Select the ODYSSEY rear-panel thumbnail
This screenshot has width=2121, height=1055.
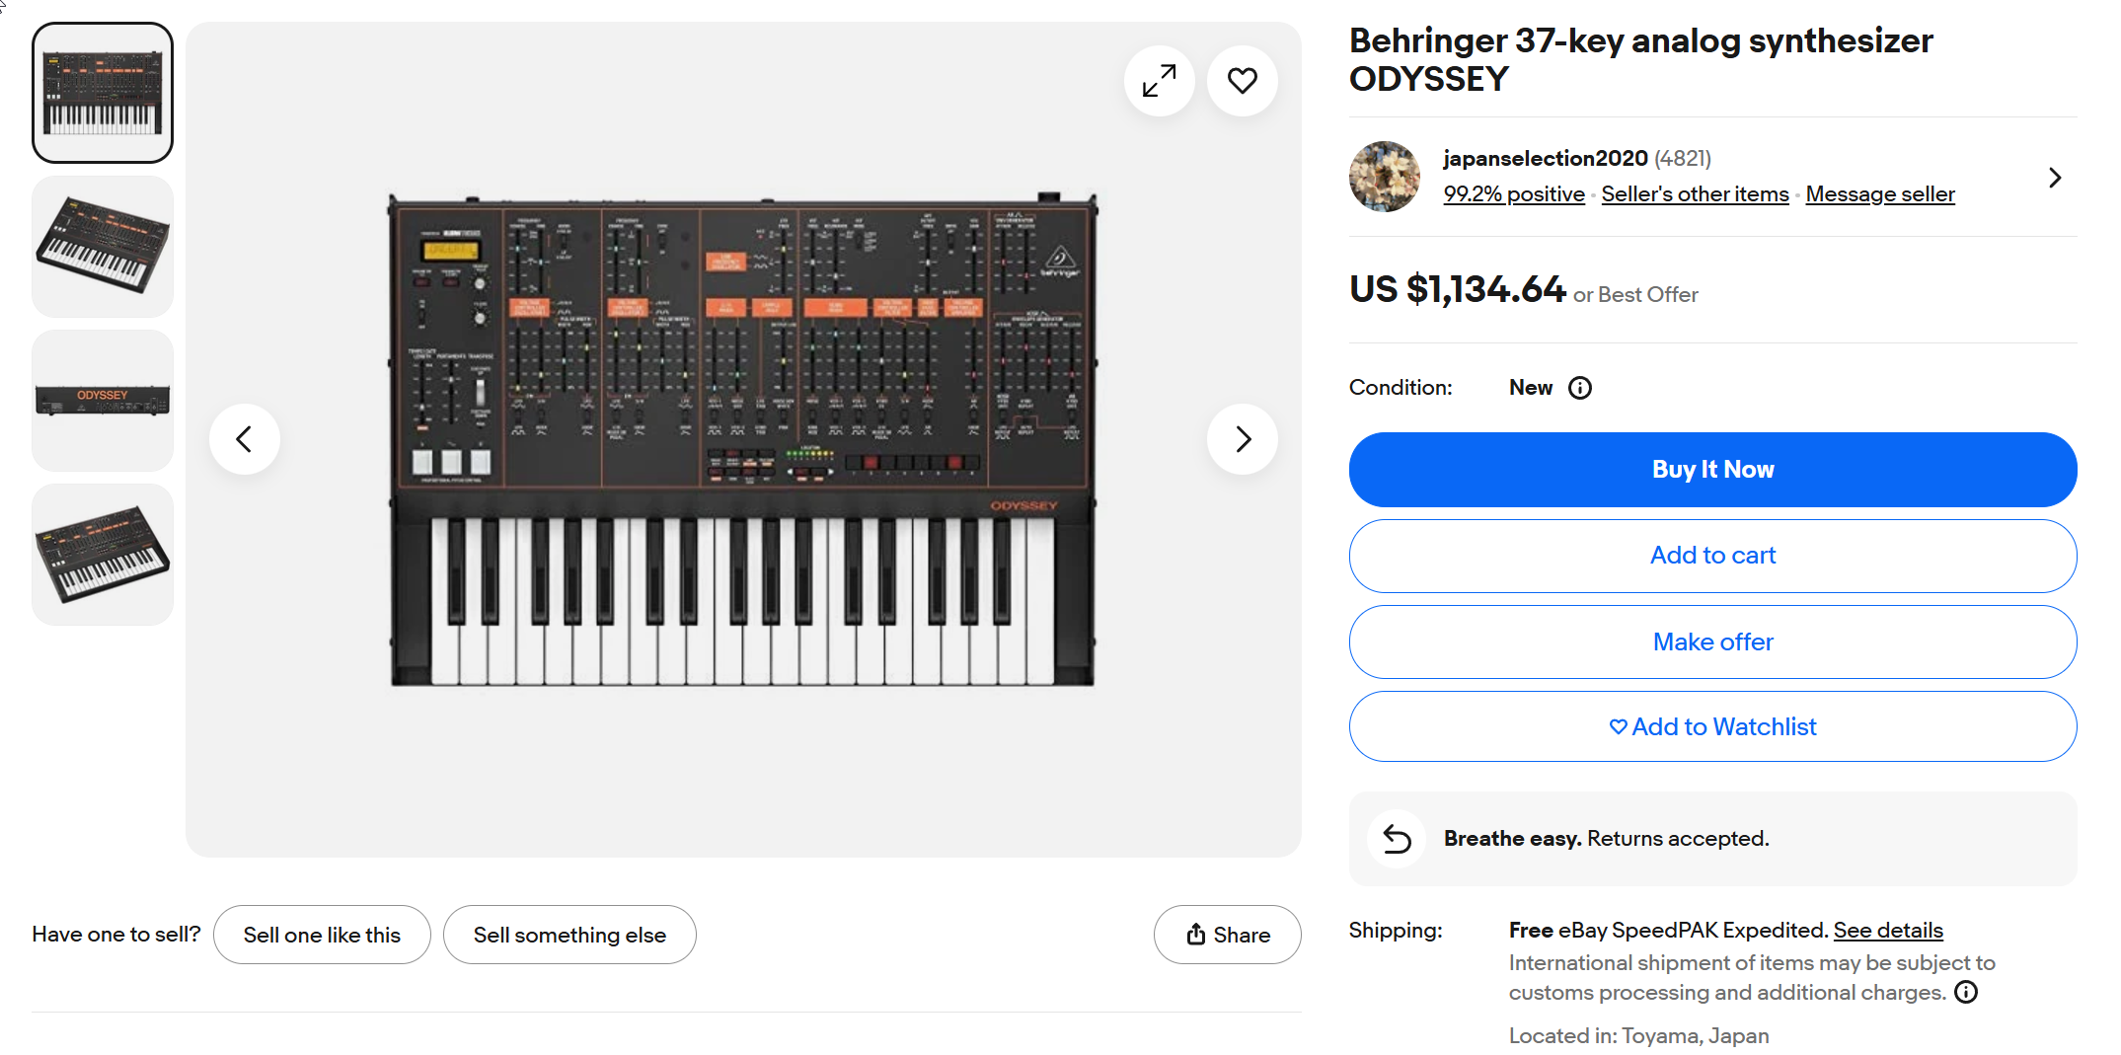tap(103, 400)
